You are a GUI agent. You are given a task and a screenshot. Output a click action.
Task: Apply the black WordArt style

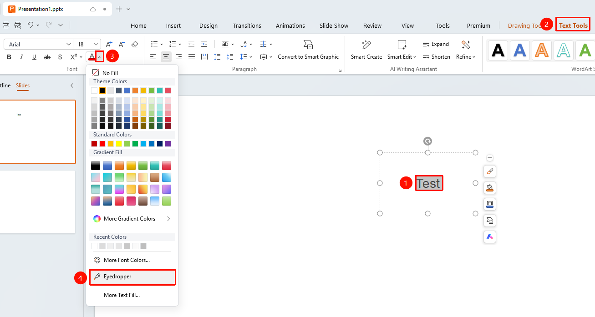498,50
